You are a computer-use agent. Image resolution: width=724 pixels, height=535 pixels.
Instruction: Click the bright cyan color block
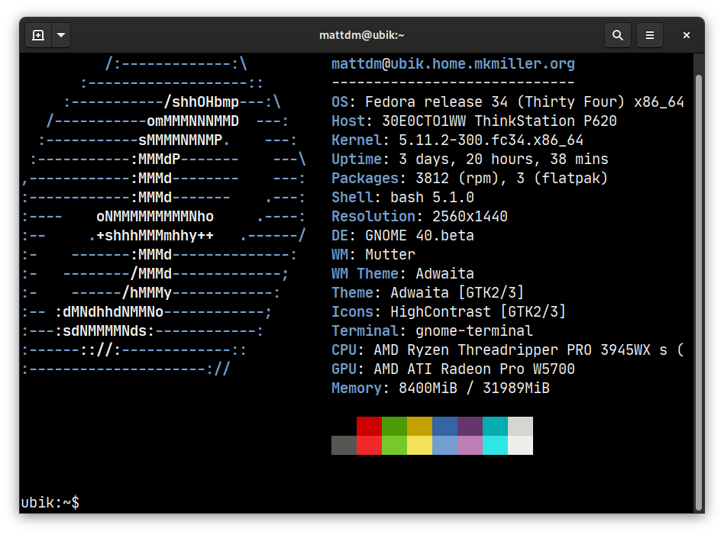[x=495, y=446]
